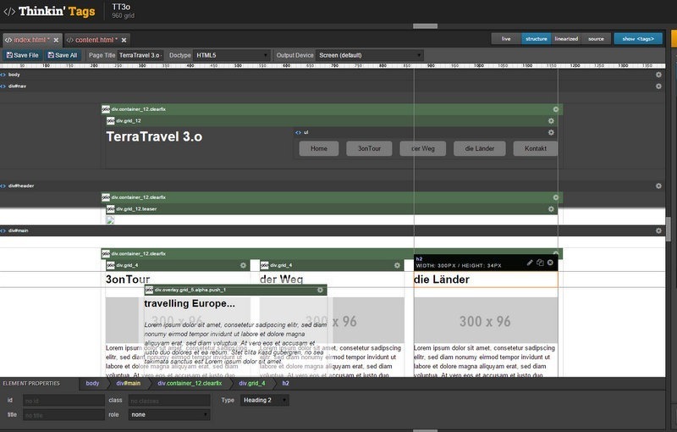This screenshot has height=432, width=677.
Task: Switch to linearized view mode
Action: 566,39
